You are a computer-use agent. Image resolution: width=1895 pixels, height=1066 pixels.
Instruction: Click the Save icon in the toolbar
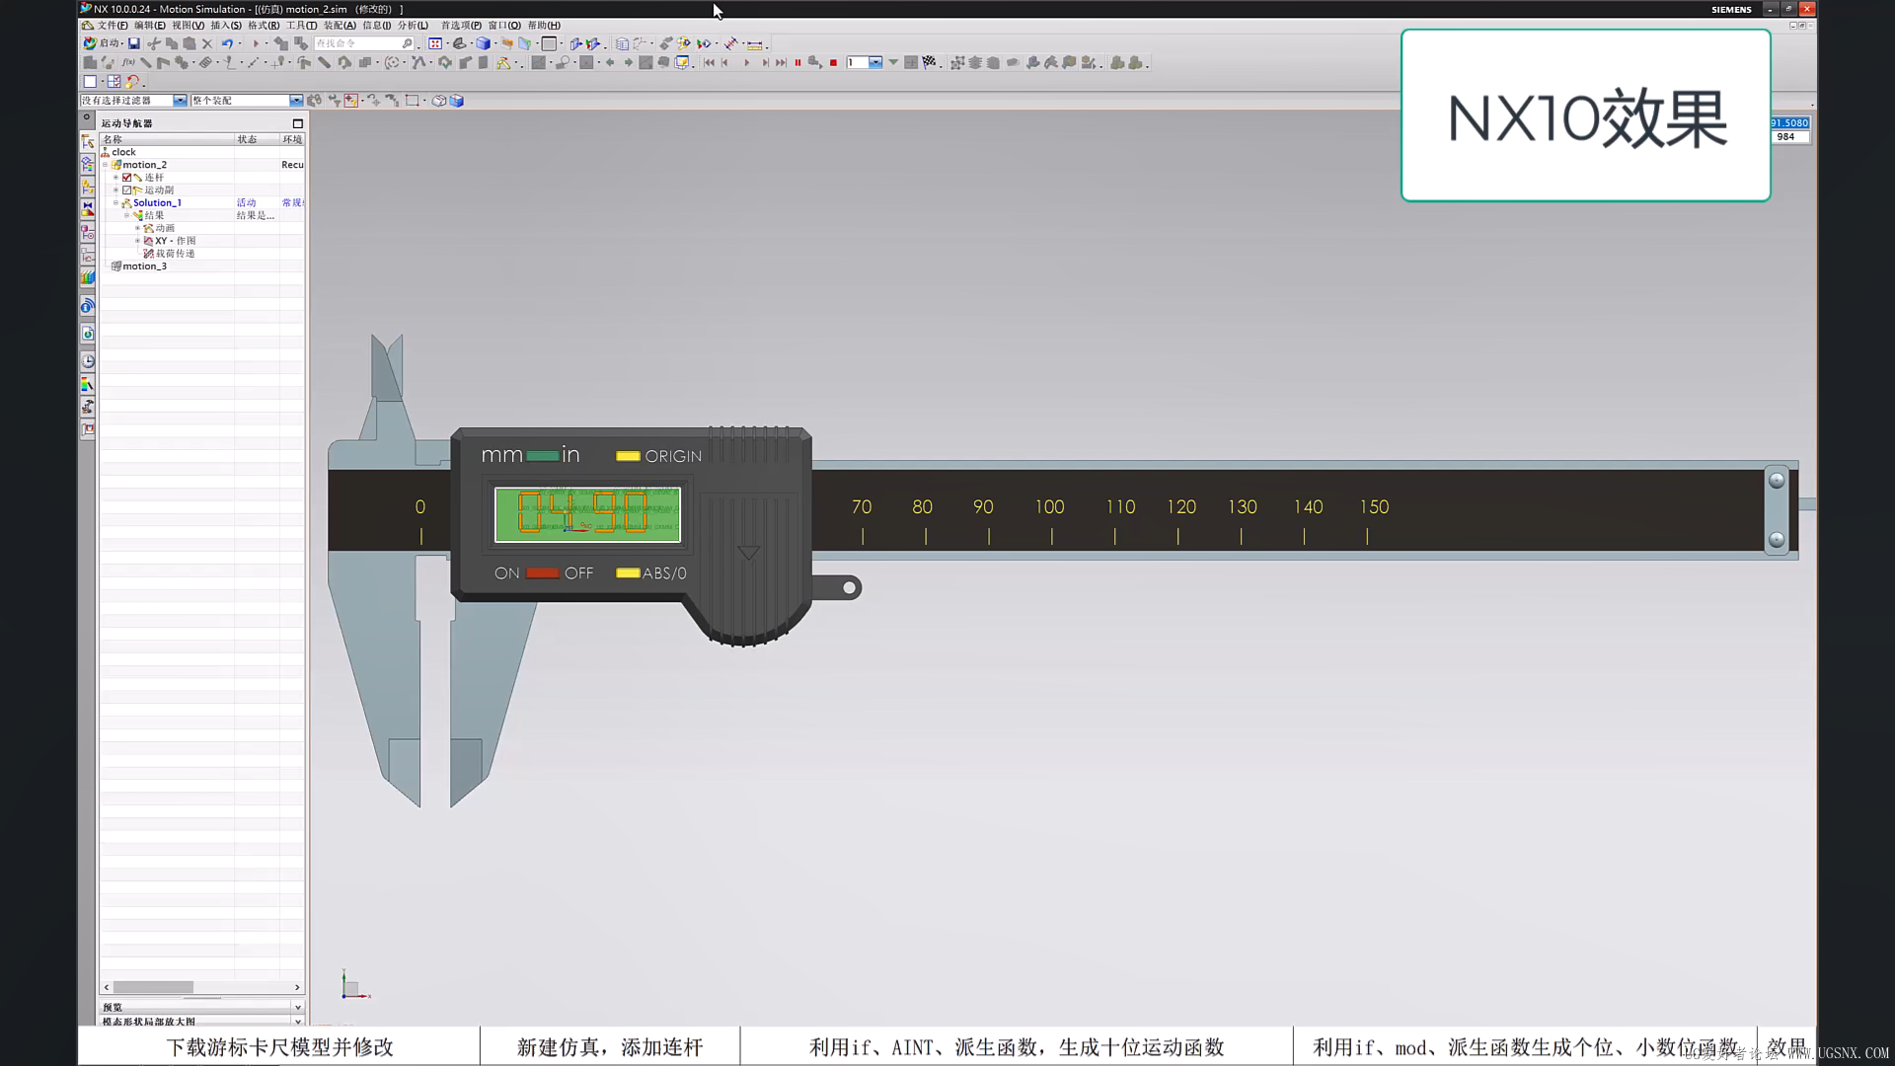click(x=134, y=43)
